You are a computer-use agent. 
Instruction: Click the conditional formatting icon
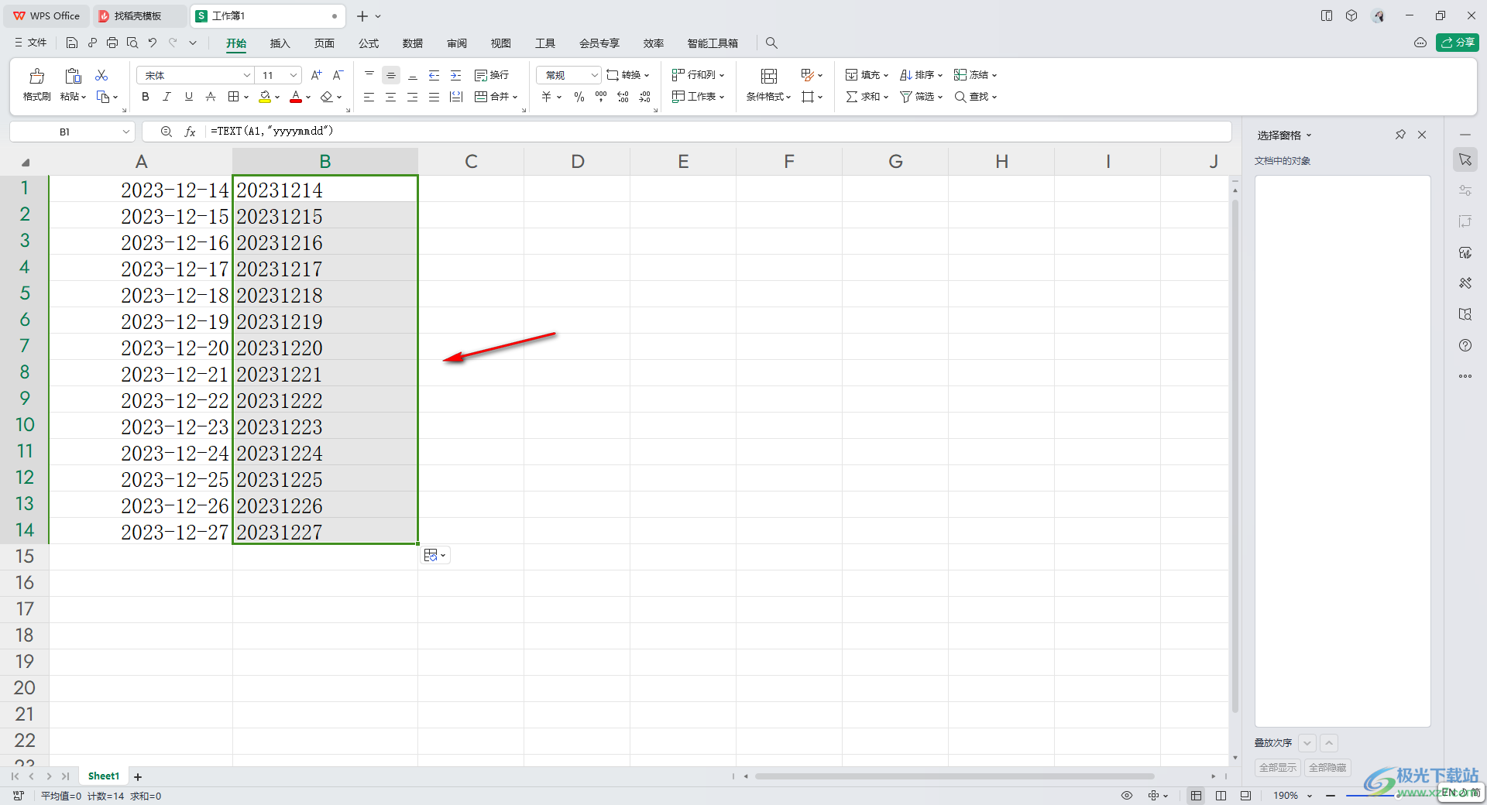(769, 76)
